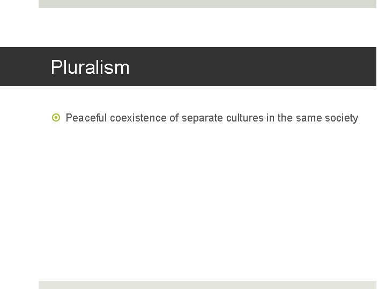The height and width of the screenshot is (289, 386).
Task: Click the word "of" after coexistence
Action: tap(174, 118)
